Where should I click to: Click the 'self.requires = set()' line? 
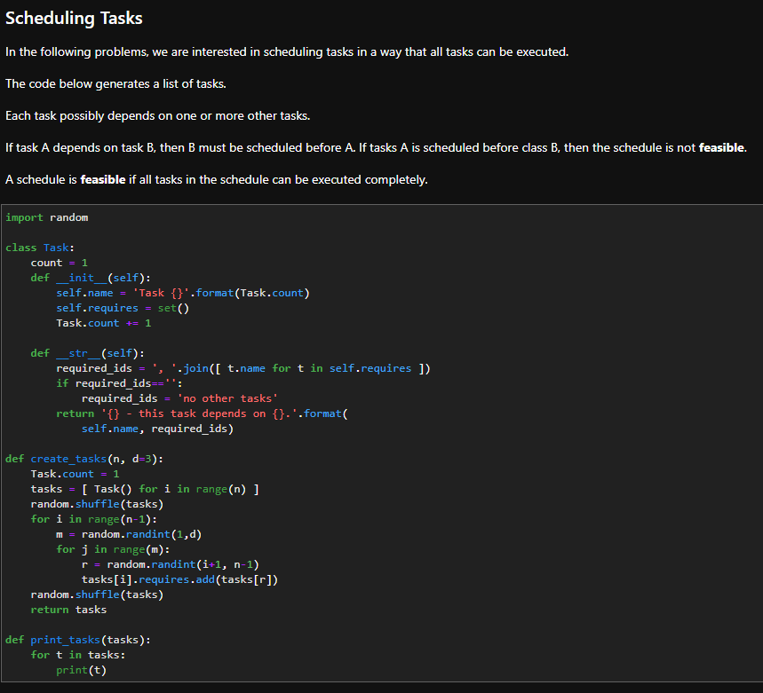pos(123,308)
